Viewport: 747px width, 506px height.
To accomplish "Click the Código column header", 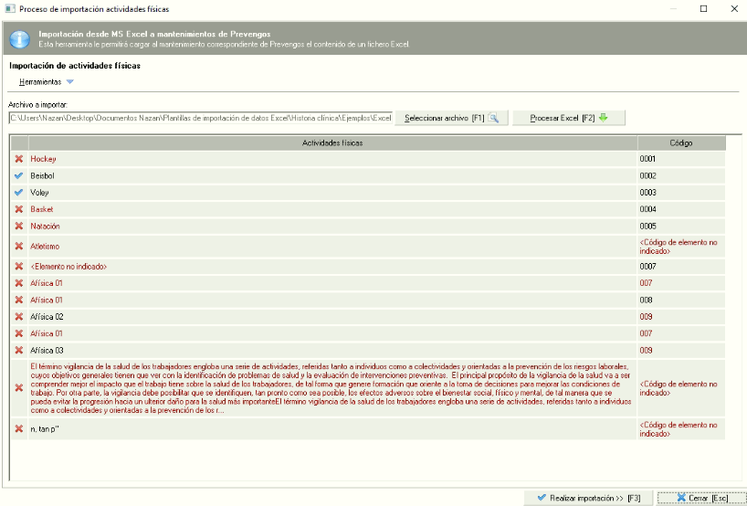I will tap(680, 143).
